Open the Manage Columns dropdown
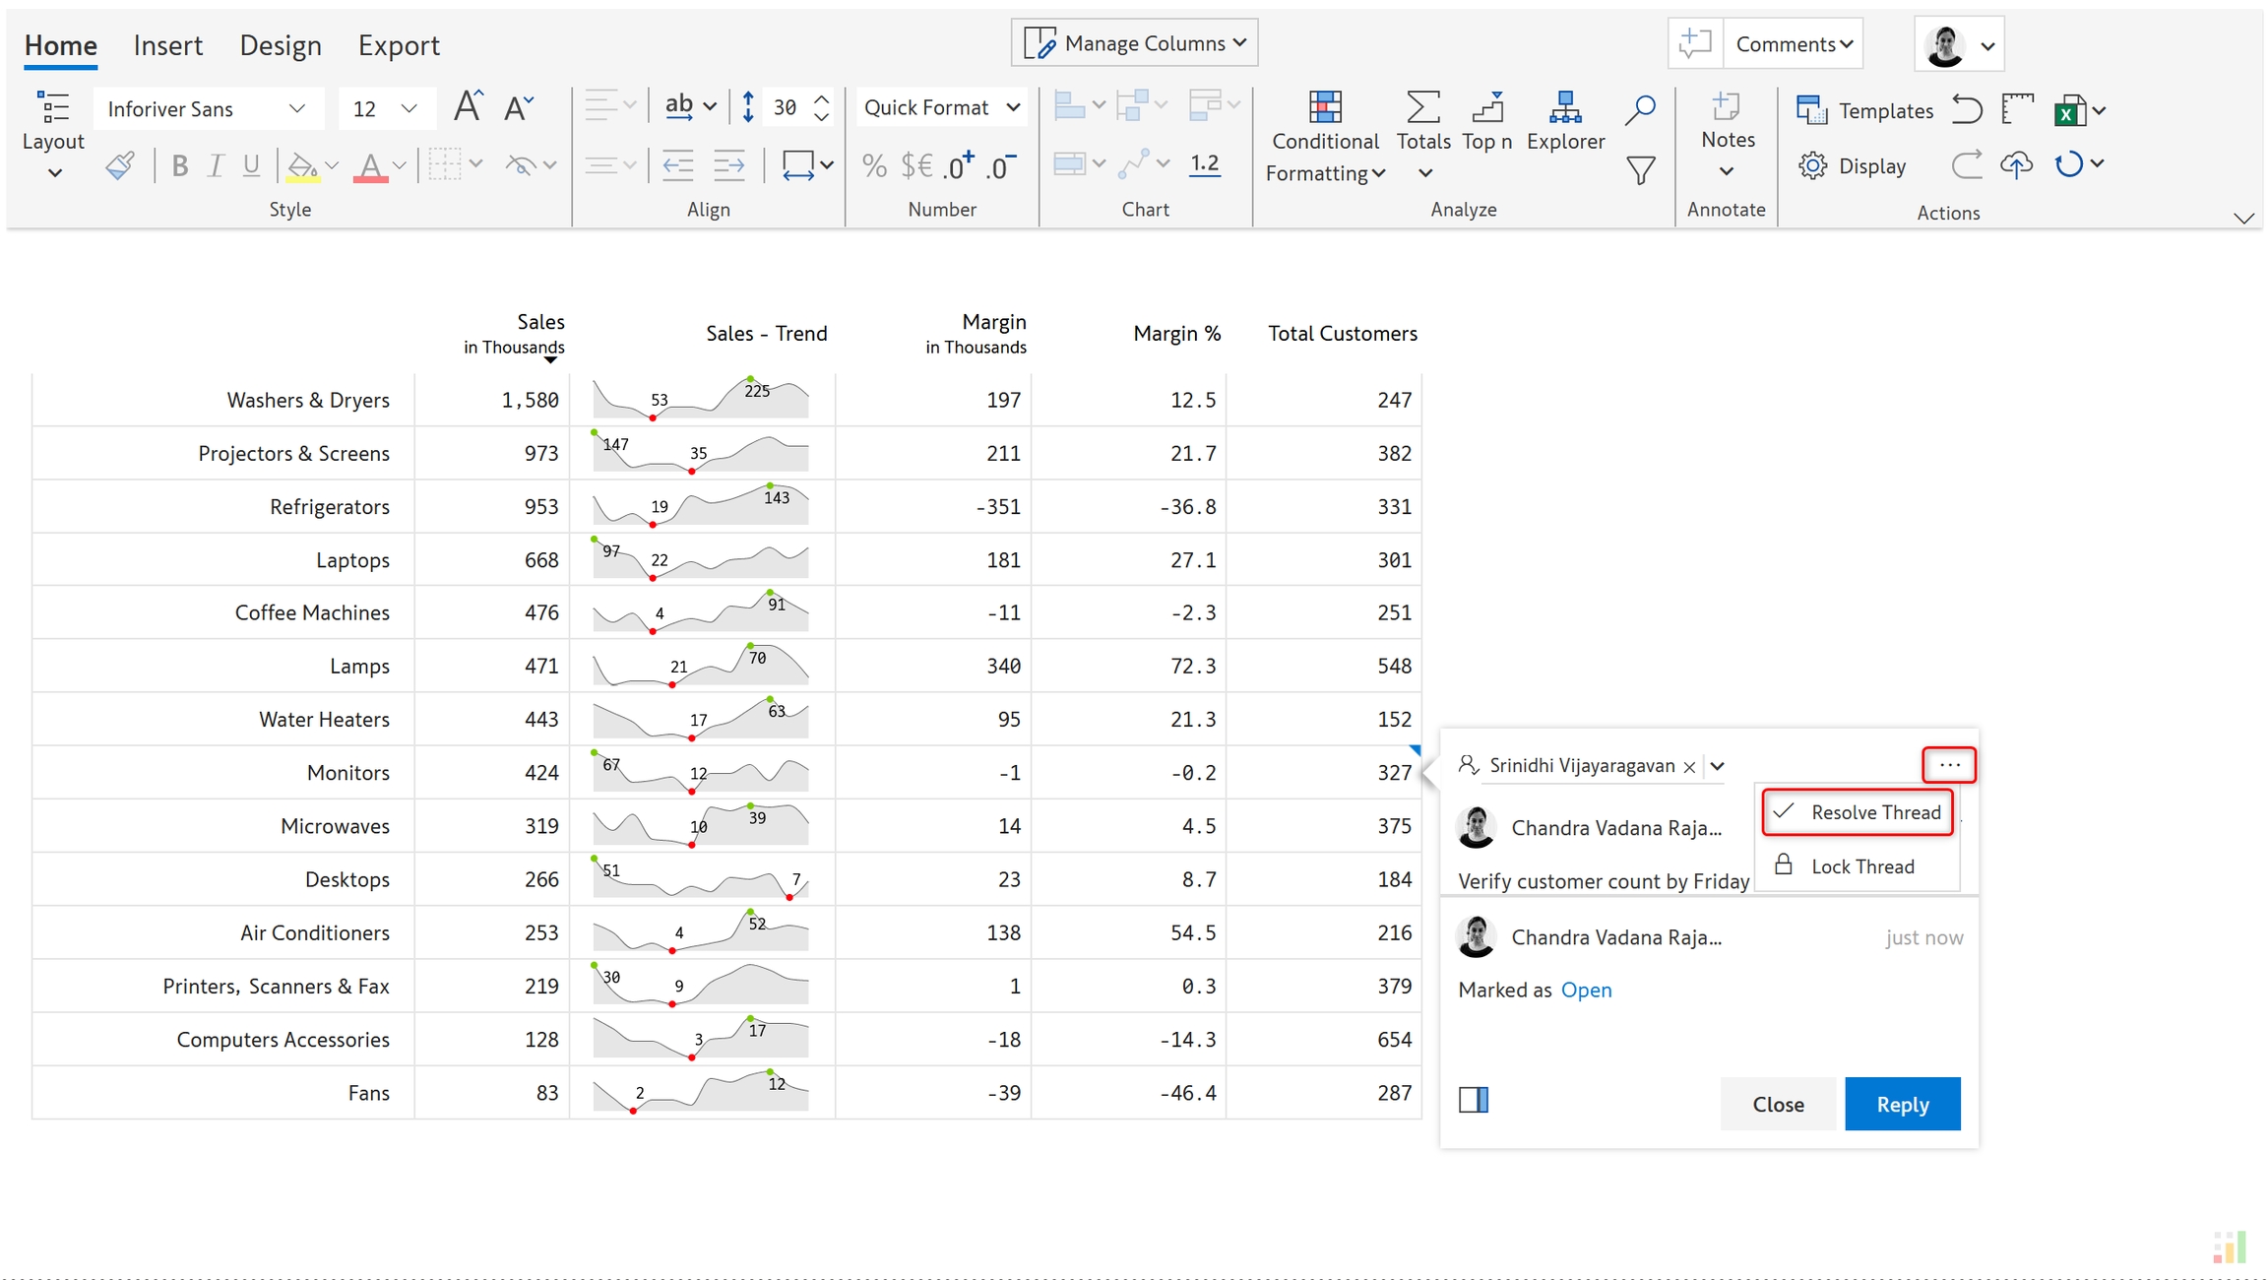The image size is (2268, 1280). click(x=1135, y=43)
